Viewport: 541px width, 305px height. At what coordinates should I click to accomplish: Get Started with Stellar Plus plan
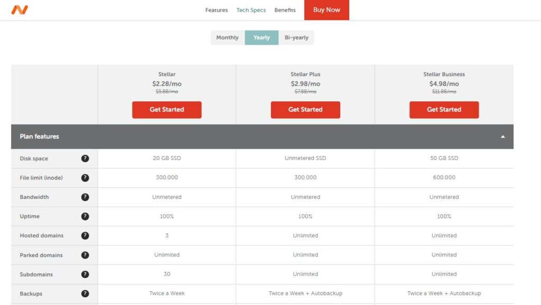pos(305,110)
